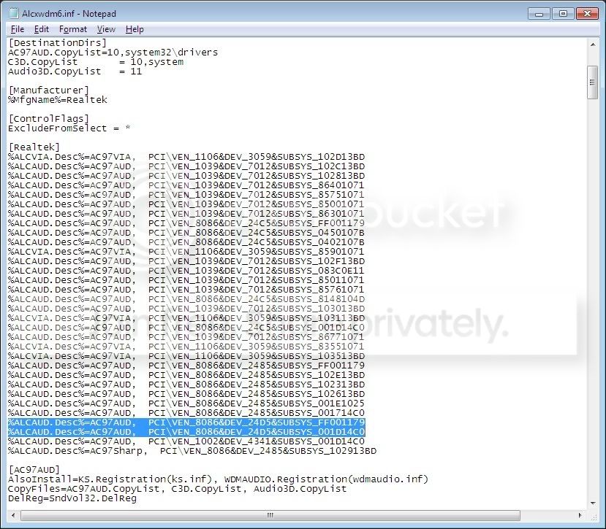Click the line ending SUBSYS_86771071

pyautogui.click(x=186, y=337)
